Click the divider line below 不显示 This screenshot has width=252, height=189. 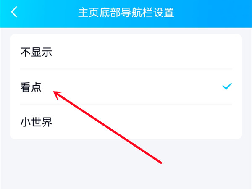click(126, 69)
